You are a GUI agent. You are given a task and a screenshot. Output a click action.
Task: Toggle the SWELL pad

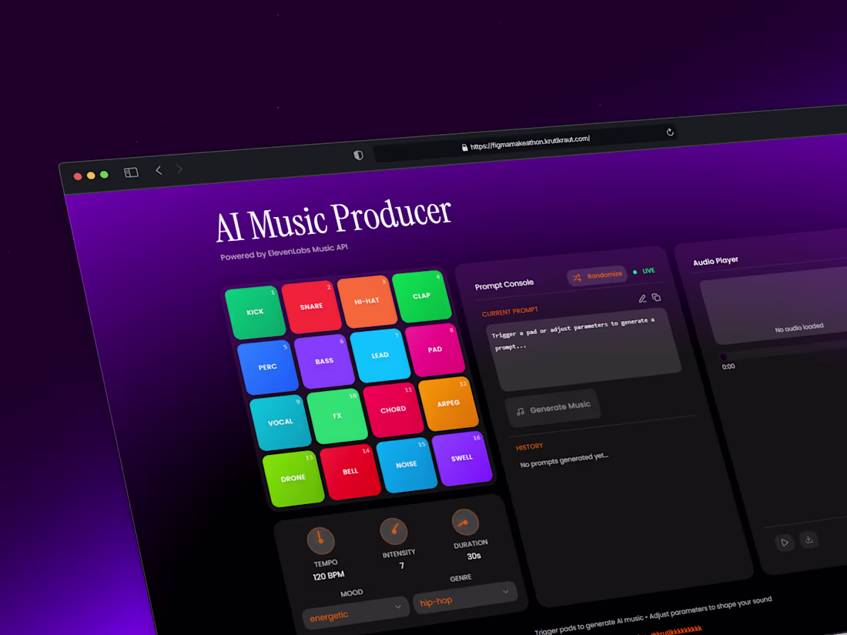click(463, 459)
